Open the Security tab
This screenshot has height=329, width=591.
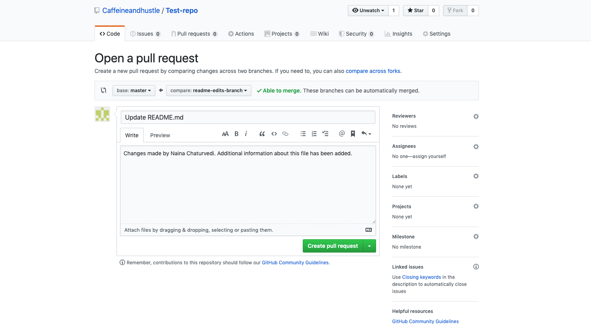click(x=356, y=34)
